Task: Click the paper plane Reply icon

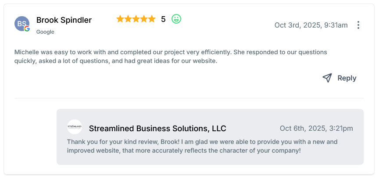Action: (327, 78)
